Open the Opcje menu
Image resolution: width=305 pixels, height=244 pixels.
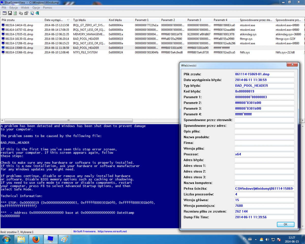click(x=36, y=8)
